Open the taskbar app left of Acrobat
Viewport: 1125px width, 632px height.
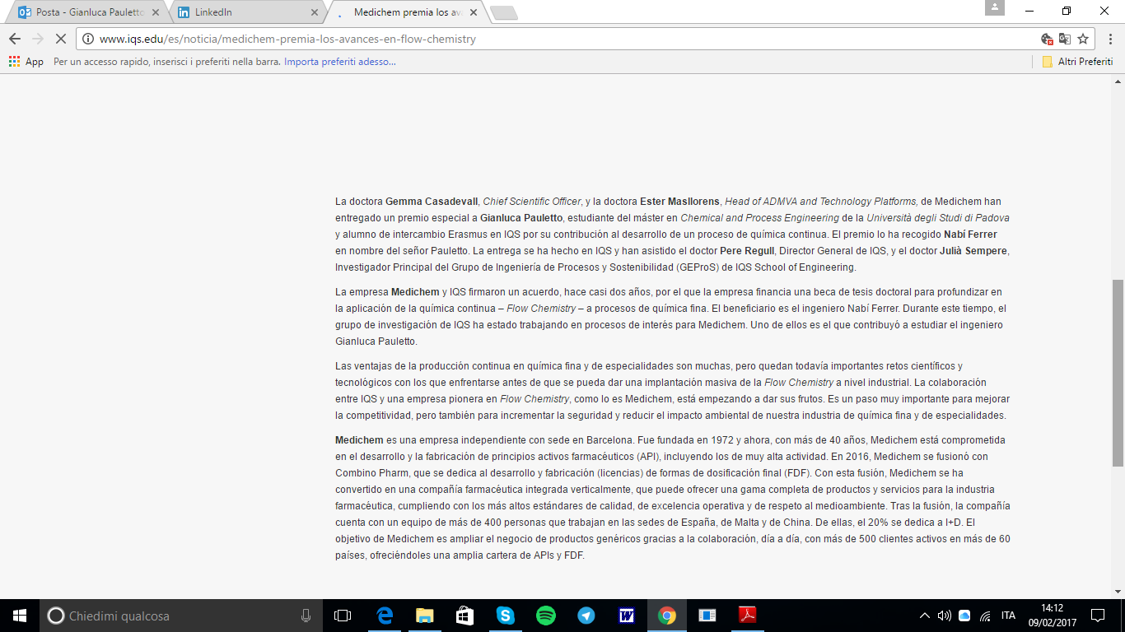[x=707, y=616]
